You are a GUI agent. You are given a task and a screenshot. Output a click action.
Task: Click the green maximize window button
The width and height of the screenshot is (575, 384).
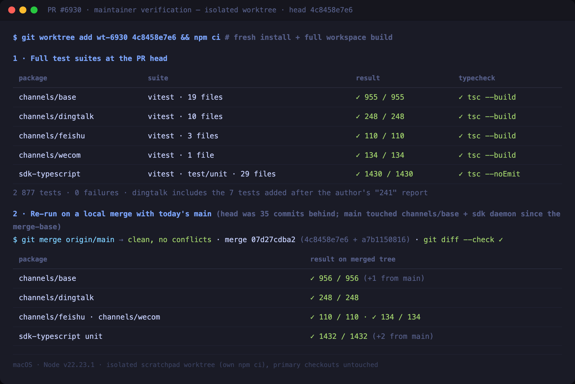click(x=34, y=10)
